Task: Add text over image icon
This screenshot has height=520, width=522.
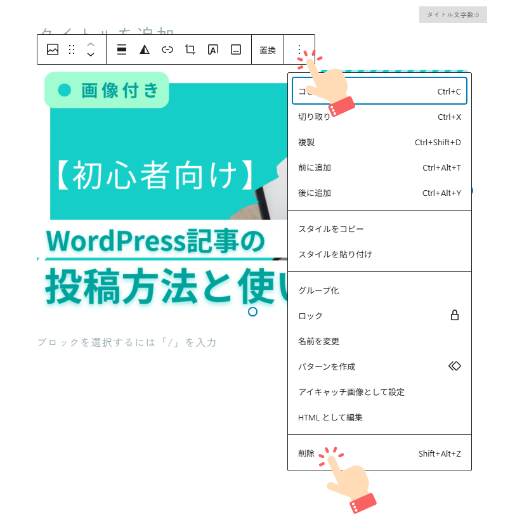Action: click(213, 49)
